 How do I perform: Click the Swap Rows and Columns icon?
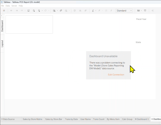click(75, 11)
